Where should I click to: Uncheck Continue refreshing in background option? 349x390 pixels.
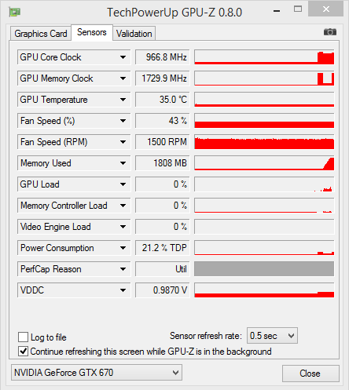click(x=23, y=352)
